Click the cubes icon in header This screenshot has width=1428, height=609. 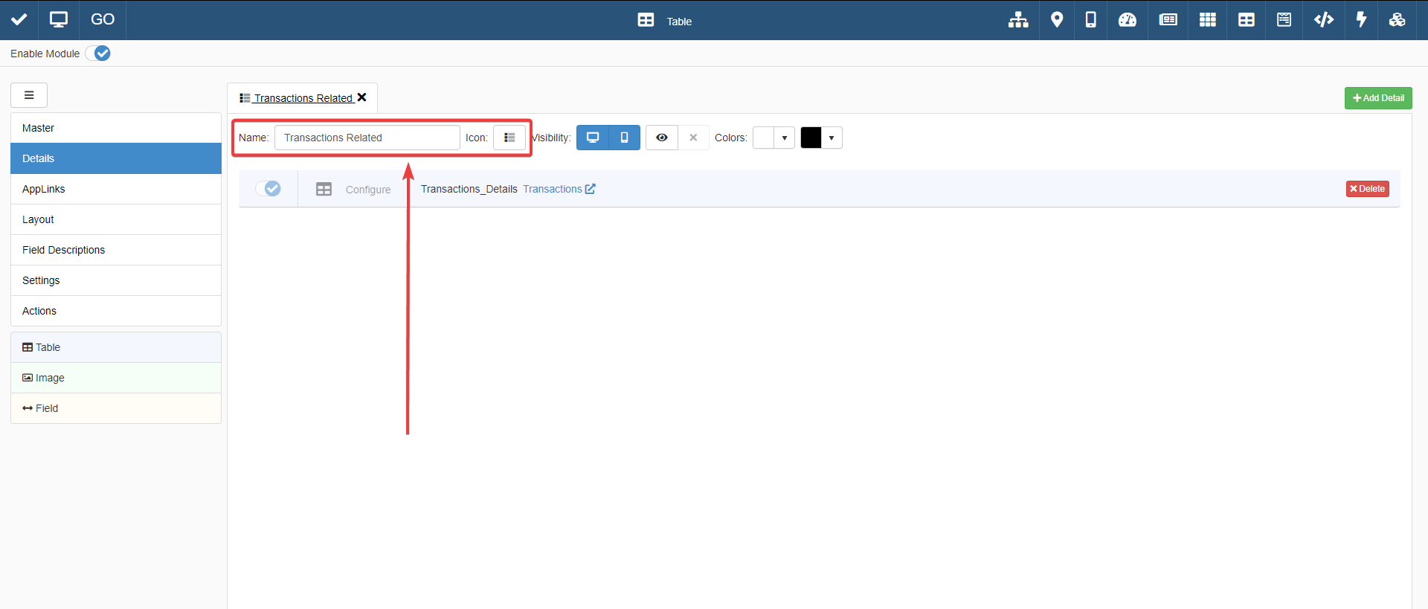tap(1397, 20)
